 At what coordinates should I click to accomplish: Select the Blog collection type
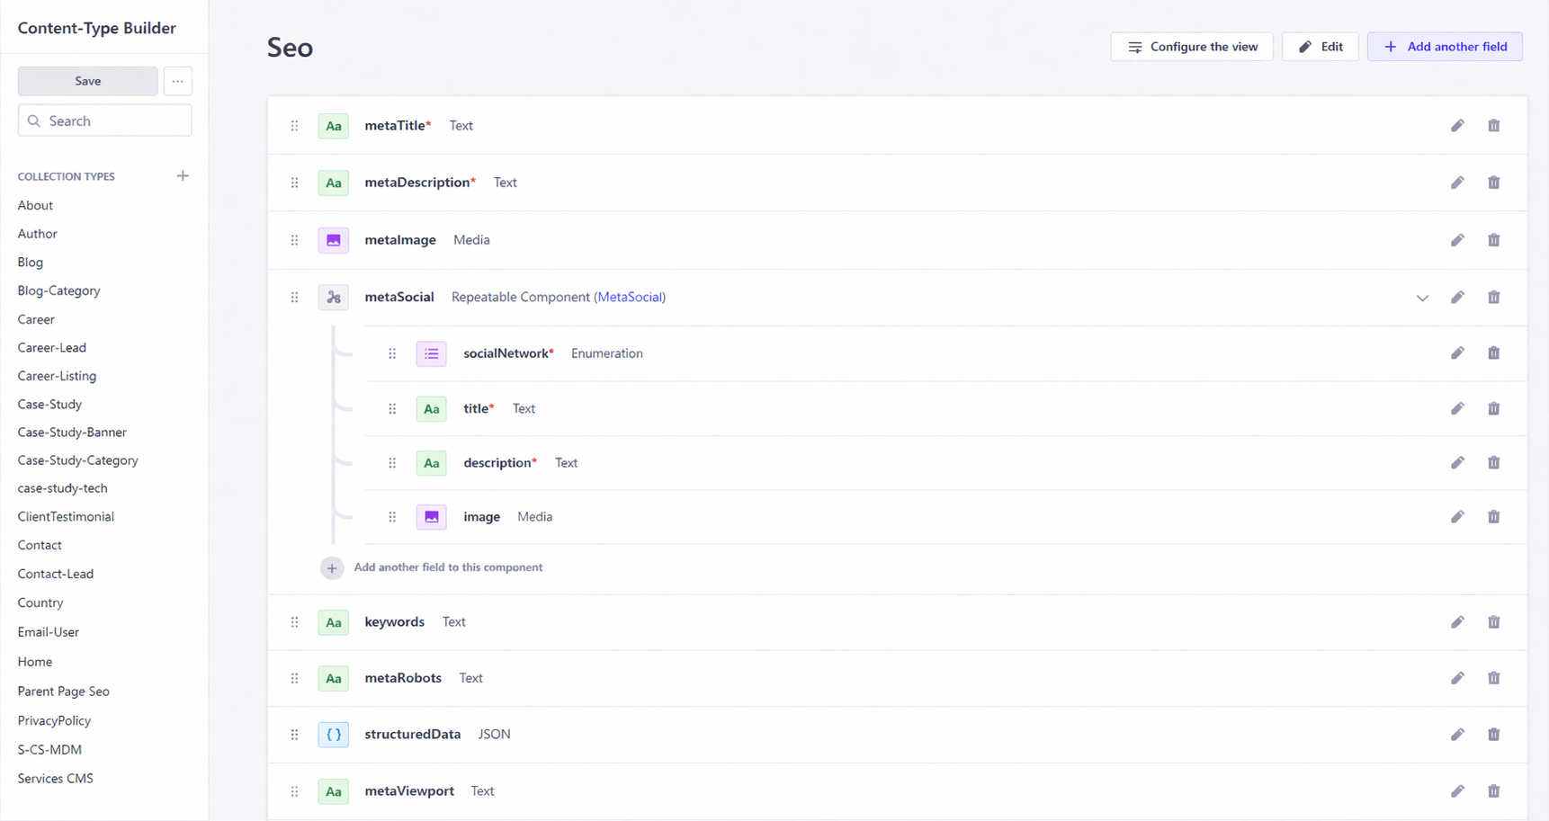tap(30, 262)
